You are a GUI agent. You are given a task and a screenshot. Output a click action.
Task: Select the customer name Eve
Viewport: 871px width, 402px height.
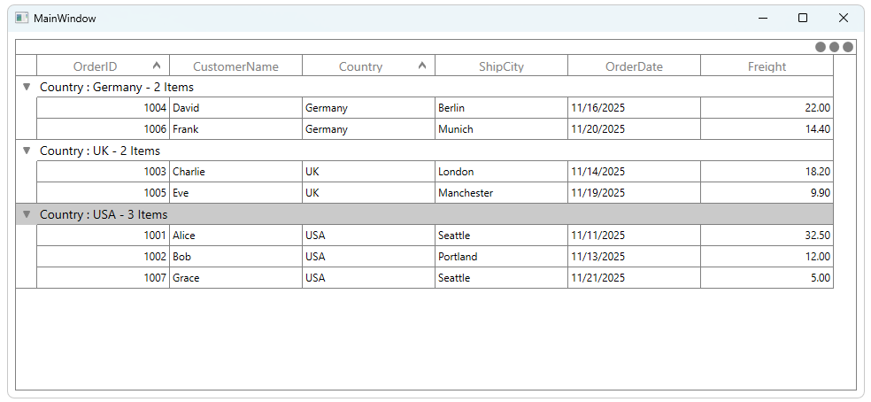[x=236, y=193]
